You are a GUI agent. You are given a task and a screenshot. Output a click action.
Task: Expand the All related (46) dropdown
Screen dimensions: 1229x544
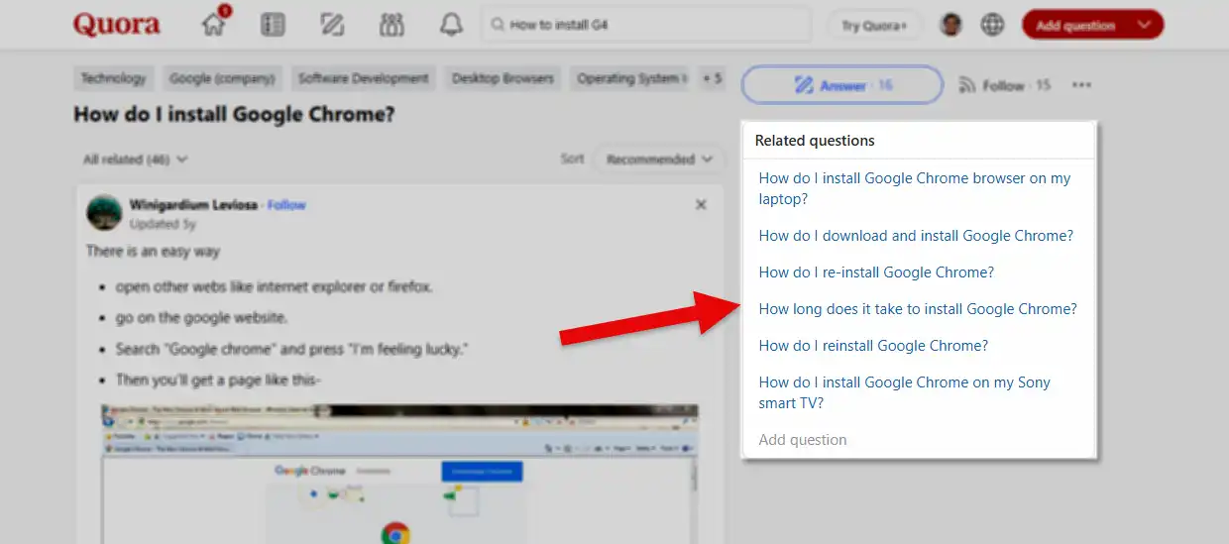tap(136, 160)
